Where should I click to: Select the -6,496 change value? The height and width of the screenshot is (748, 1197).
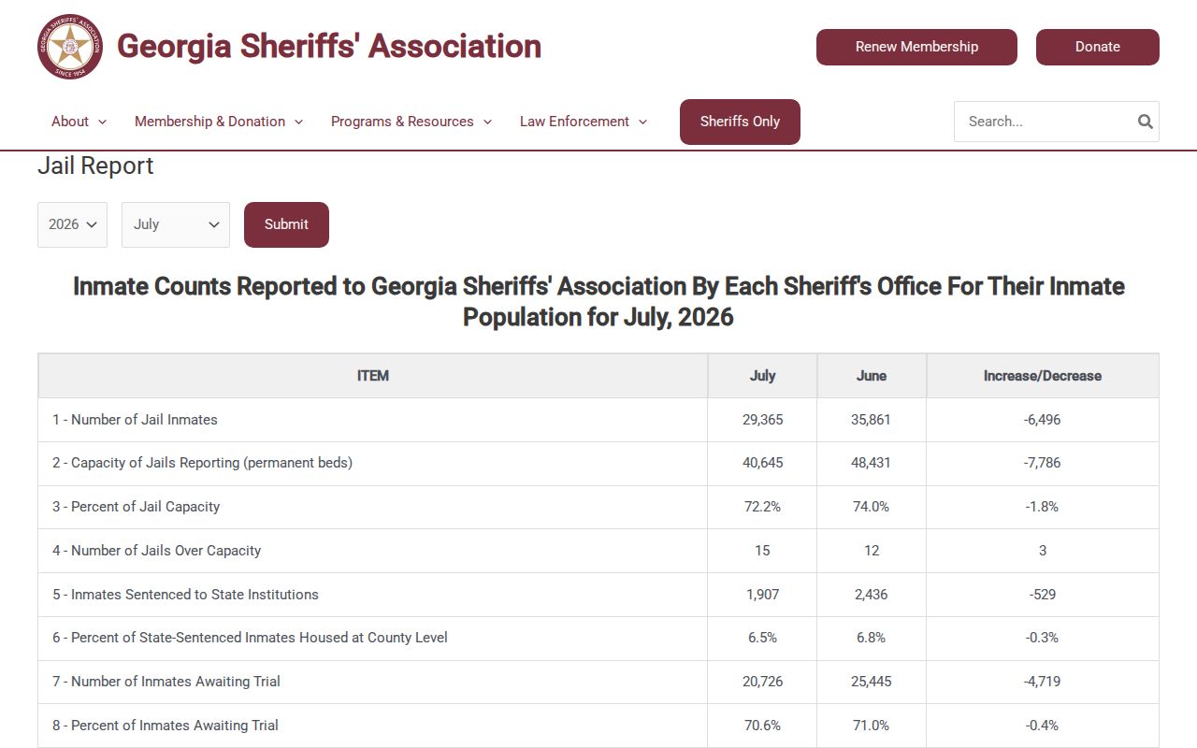pos(1043,420)
